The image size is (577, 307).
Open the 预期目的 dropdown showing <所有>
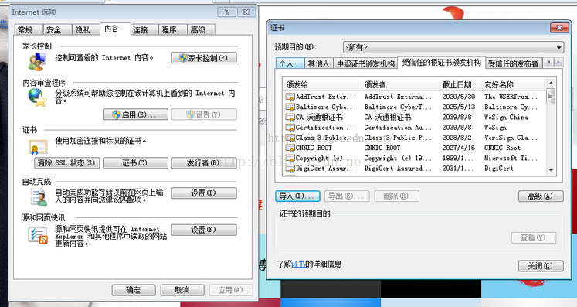(x=453, y=47)
